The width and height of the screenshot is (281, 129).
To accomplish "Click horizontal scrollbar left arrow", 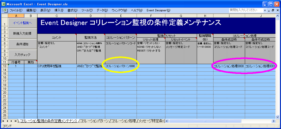I will 167,121.
